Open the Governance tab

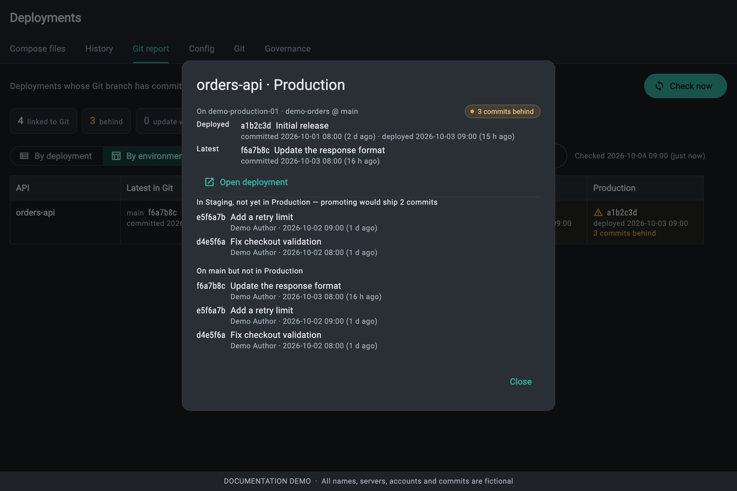coord(287,48)
